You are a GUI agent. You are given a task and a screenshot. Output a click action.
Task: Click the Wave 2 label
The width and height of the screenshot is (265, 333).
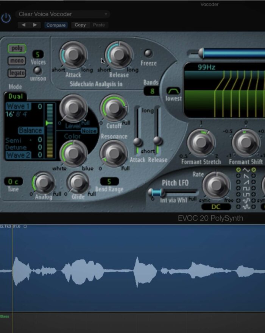tap(19, 155)
